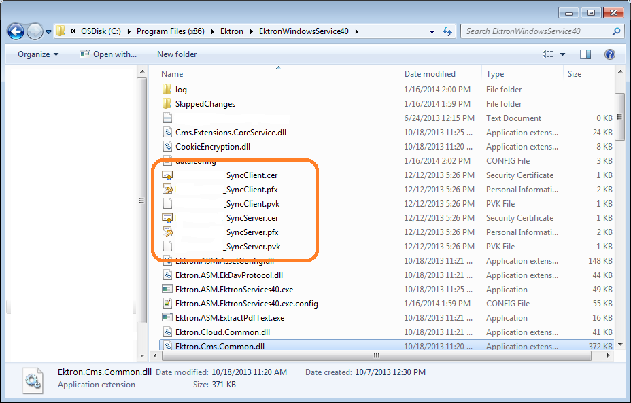The image size is (631, 403).
Task: Select Ektron.Cms.Common.dll file name
Action: pyautogui.click(x=220, y=347)
